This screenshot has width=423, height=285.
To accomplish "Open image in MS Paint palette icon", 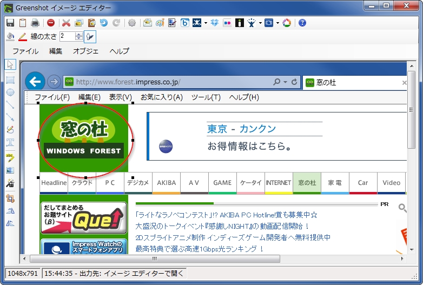I will (160, 23).
